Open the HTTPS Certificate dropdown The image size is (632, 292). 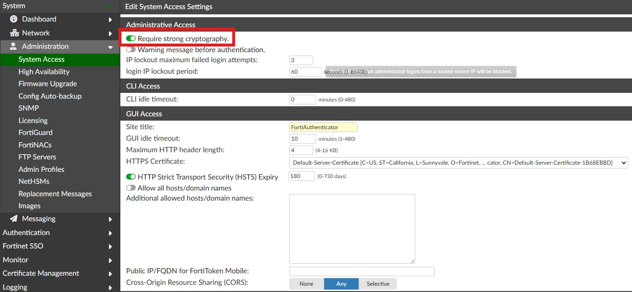click(x=458, y=163)
